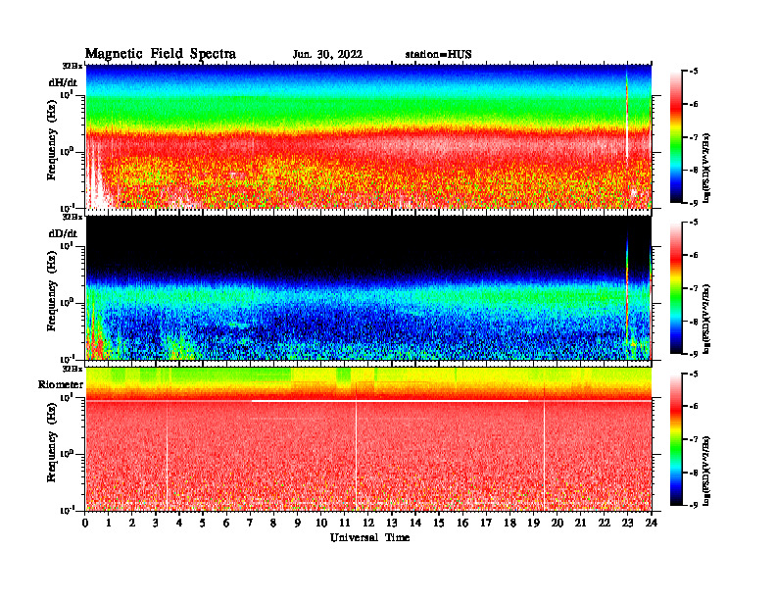Screen dimensions: 776x600
Task: Click the 'dH/dt' panel label
Action: tap(63, 82)
